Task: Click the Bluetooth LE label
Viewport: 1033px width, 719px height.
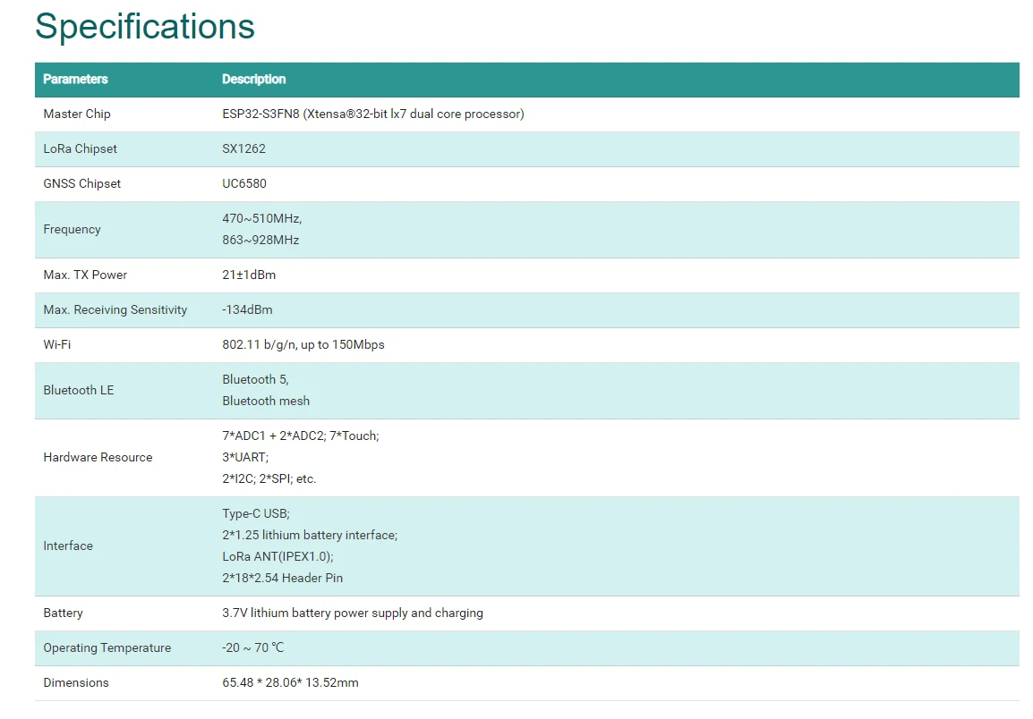Action: click(x=79, y=391)
